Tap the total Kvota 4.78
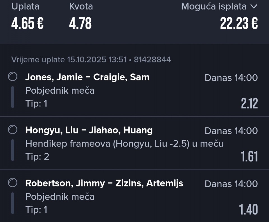The image size is (269, 222). tap(80, 24)
